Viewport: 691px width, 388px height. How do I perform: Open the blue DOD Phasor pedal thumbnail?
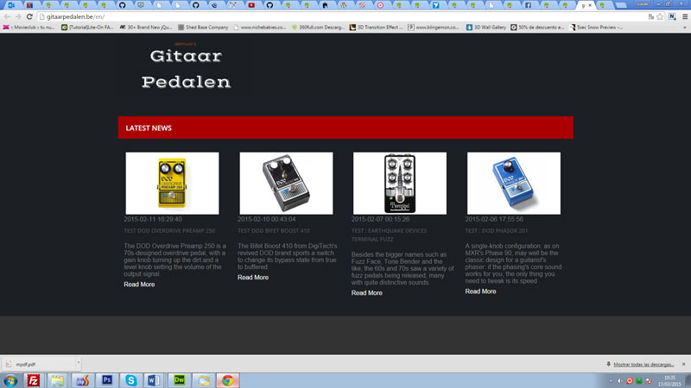click(514, 184)
